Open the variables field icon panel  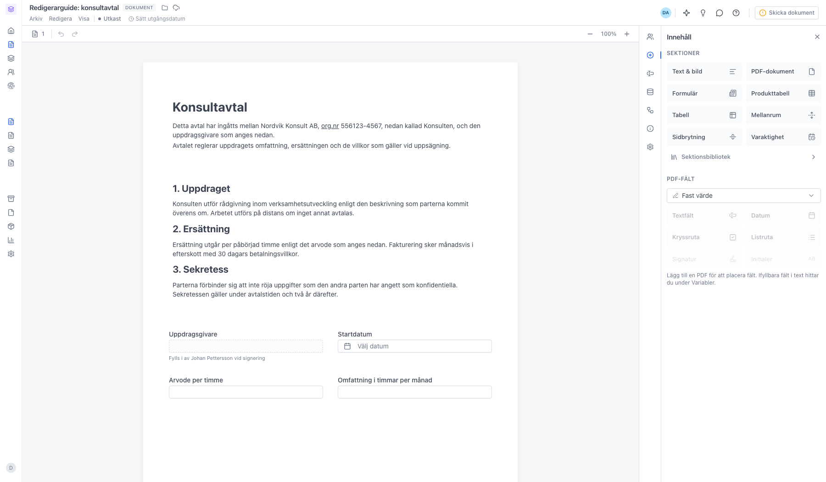click(x=650, y=73)
